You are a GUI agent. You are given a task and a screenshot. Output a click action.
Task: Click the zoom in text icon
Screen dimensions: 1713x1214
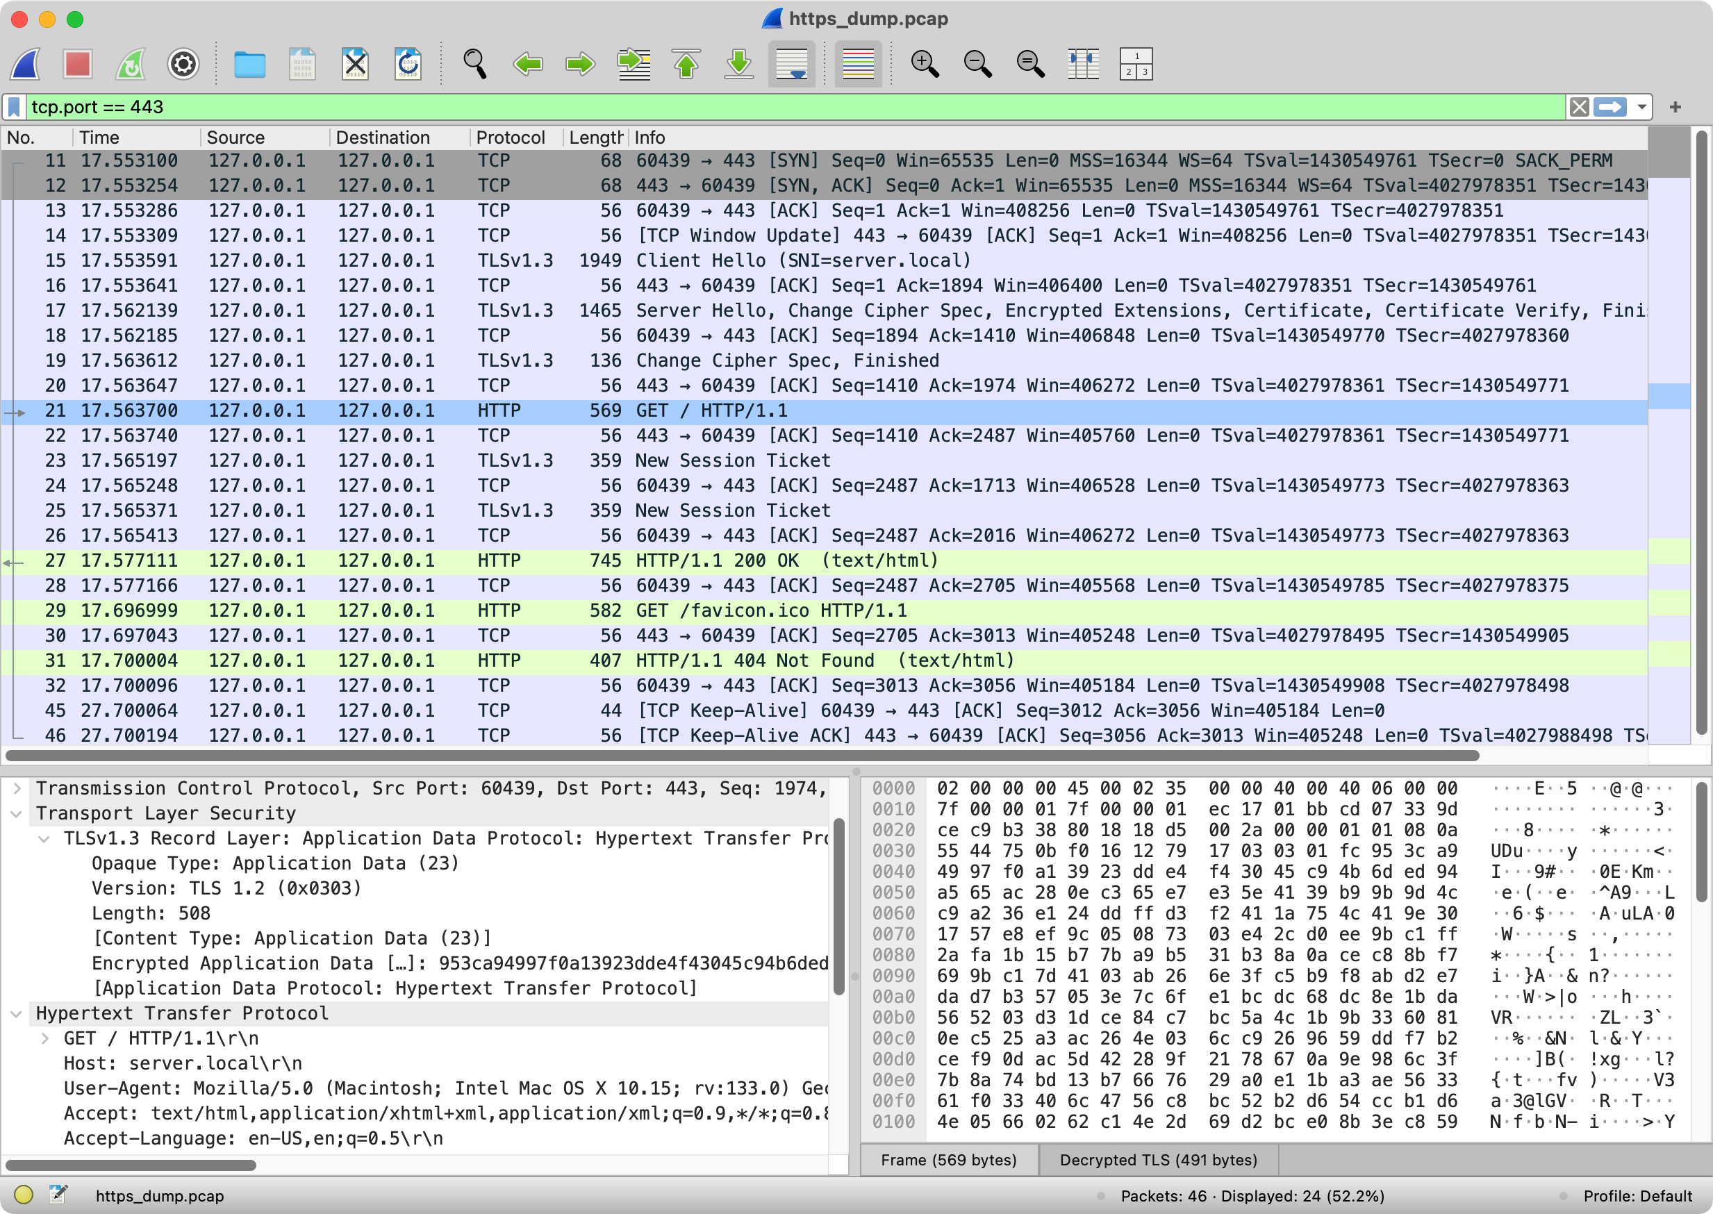[924, 63]
